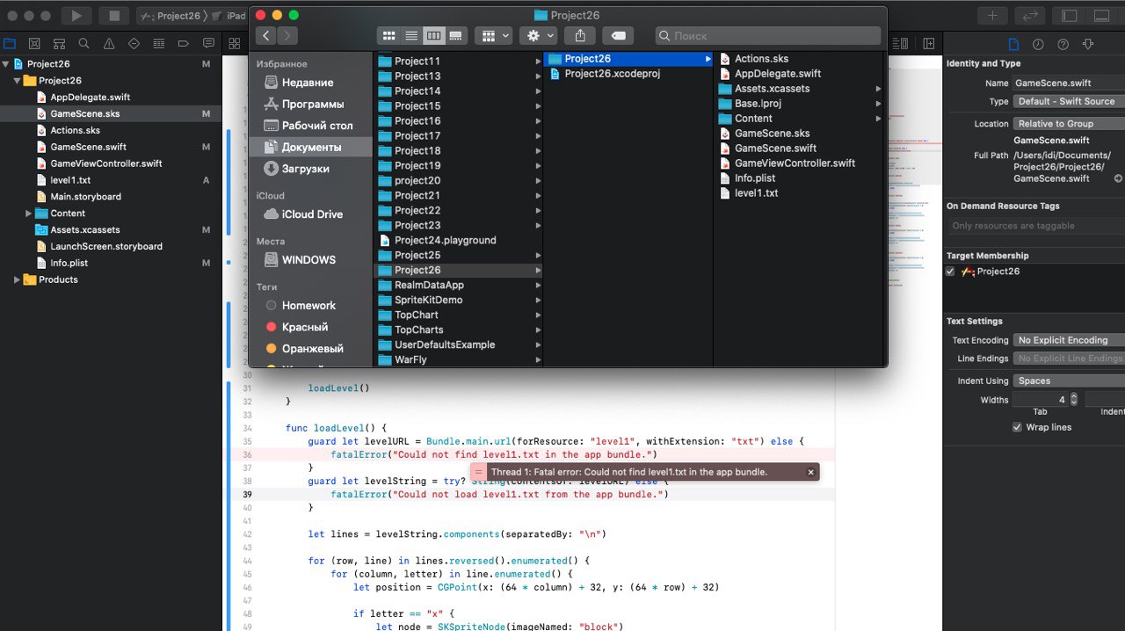Click the Finder edit tags button

click(618, 35)
